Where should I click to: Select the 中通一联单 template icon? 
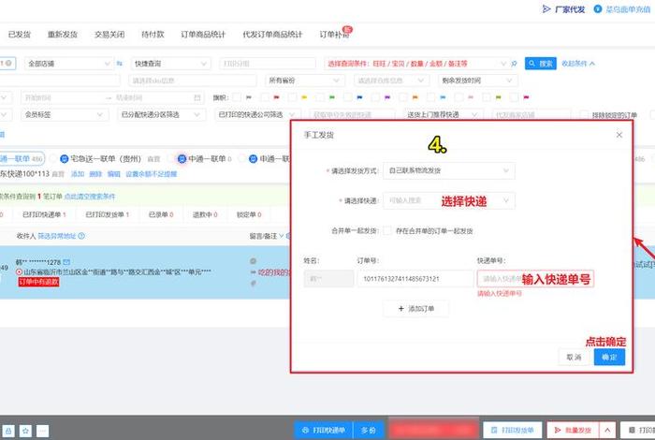tap(182, 159)
